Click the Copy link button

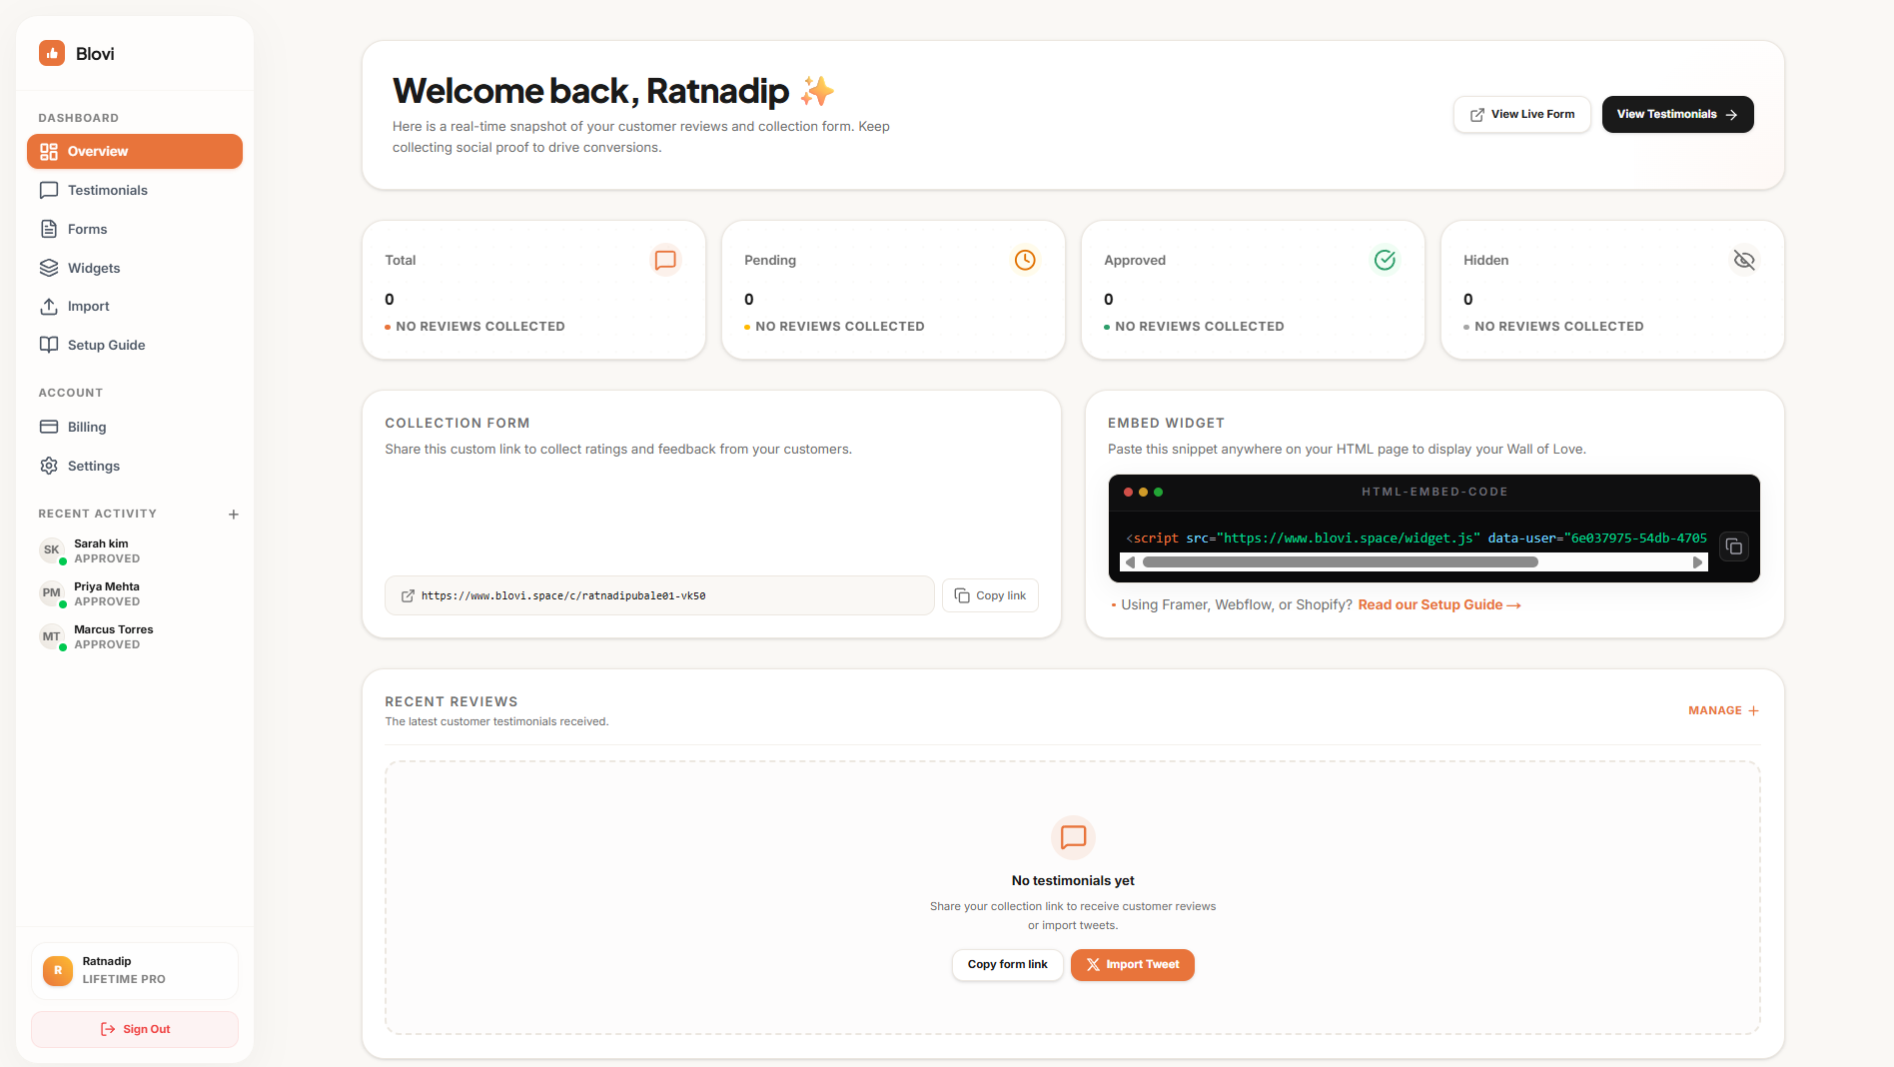(990, 595)
